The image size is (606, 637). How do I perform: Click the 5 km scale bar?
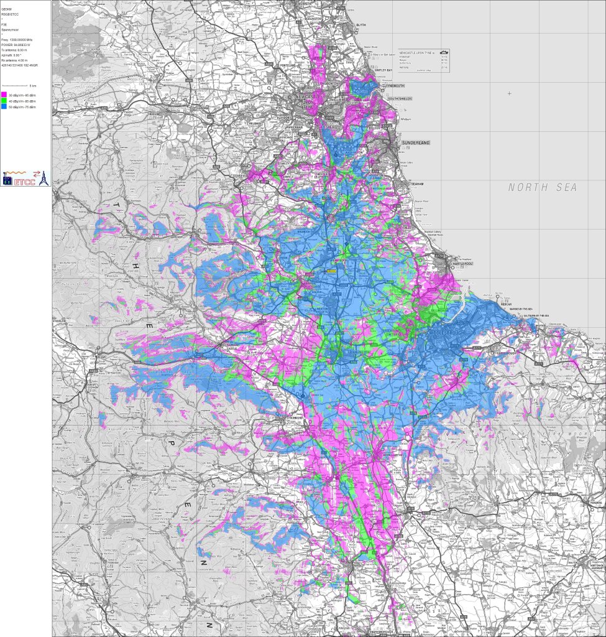click(x=16, y=85)
